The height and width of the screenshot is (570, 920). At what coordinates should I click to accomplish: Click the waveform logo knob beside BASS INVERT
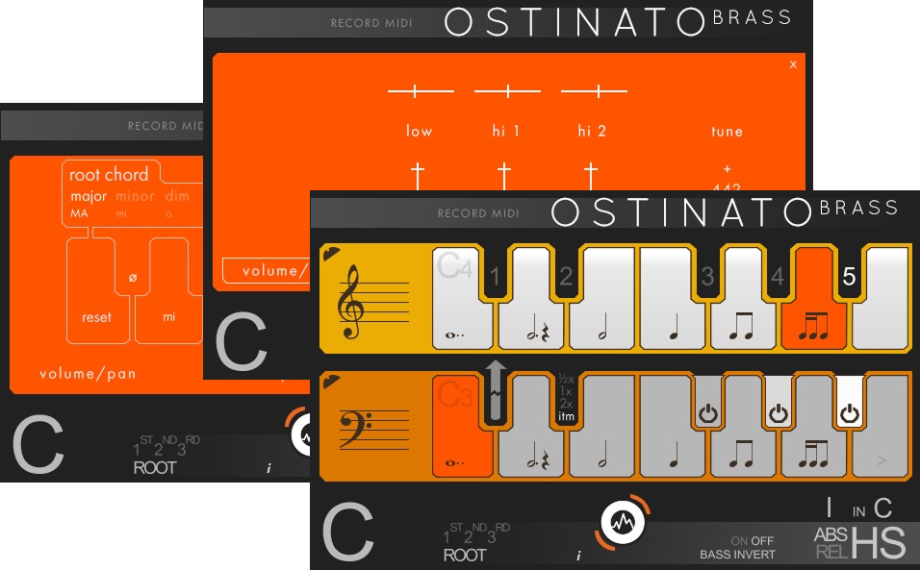[x=623, y=521]
